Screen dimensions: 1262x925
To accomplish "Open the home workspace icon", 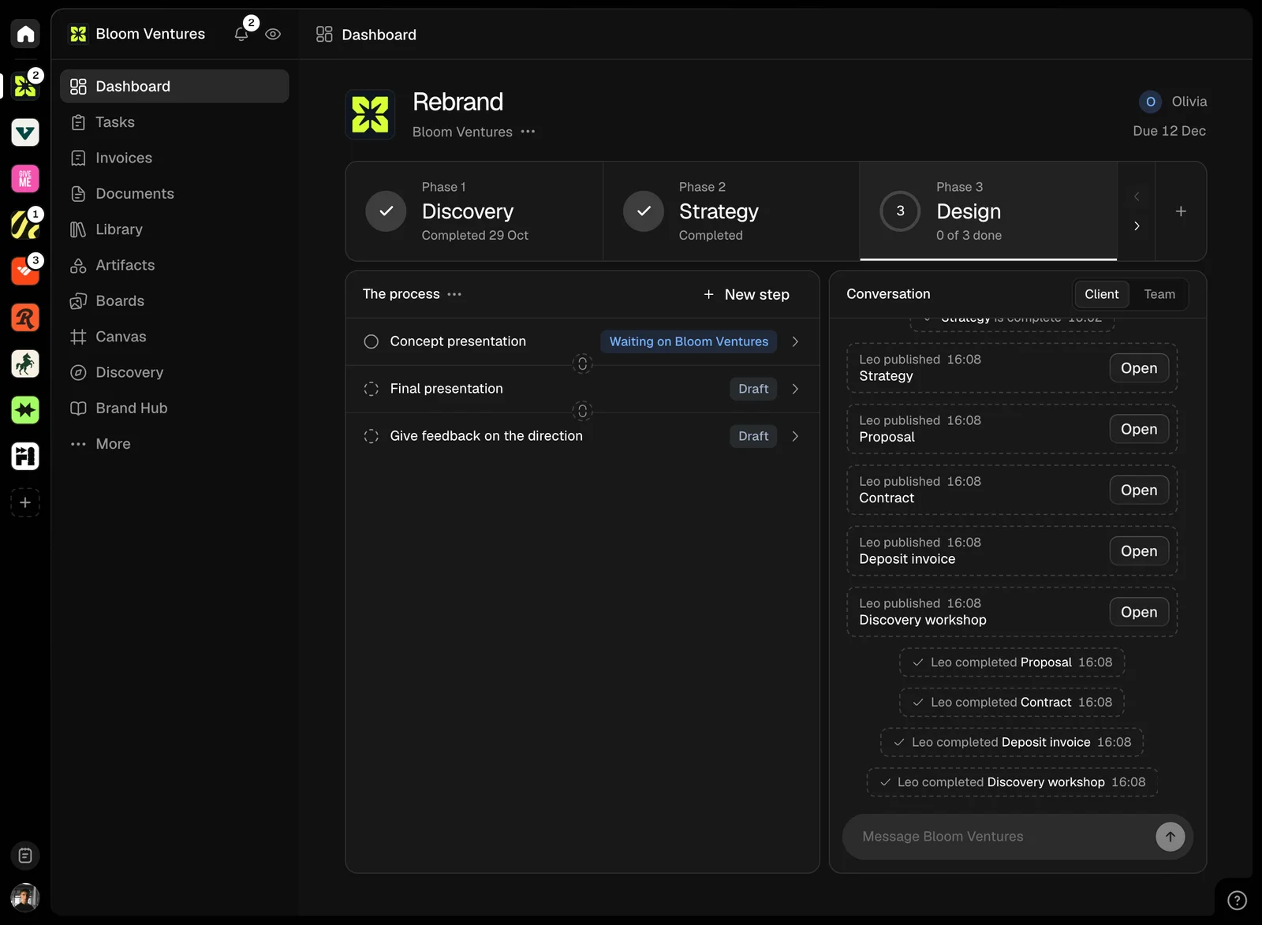I will pos(25,34).
